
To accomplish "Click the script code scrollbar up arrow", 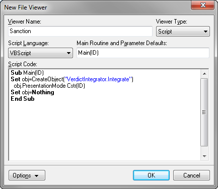I will pyautogui.click(x=204, y=74).
